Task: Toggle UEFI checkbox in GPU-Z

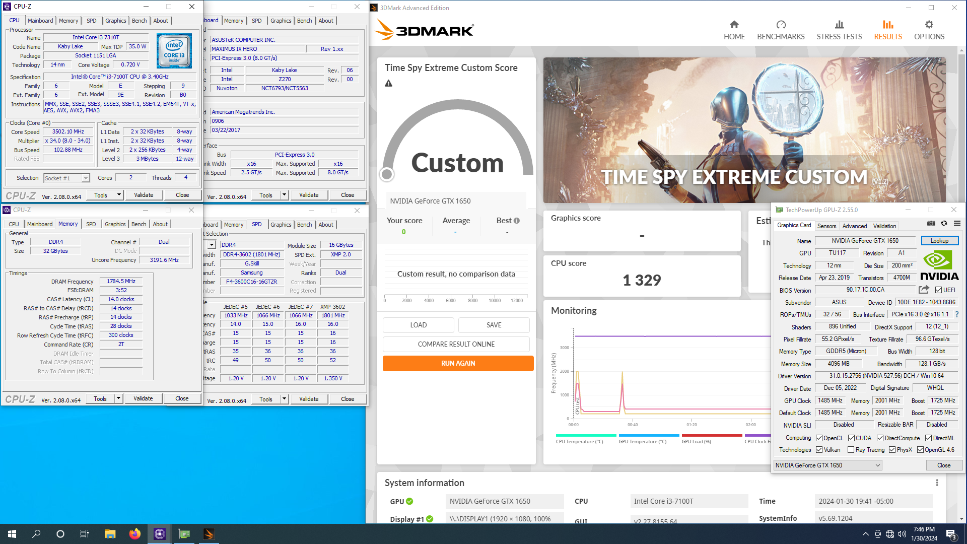Action: (x=939, y=290)
